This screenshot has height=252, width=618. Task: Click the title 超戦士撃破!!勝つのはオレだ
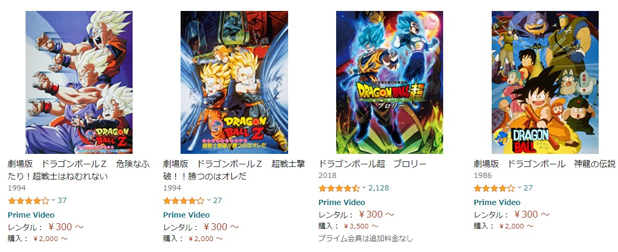234,170
